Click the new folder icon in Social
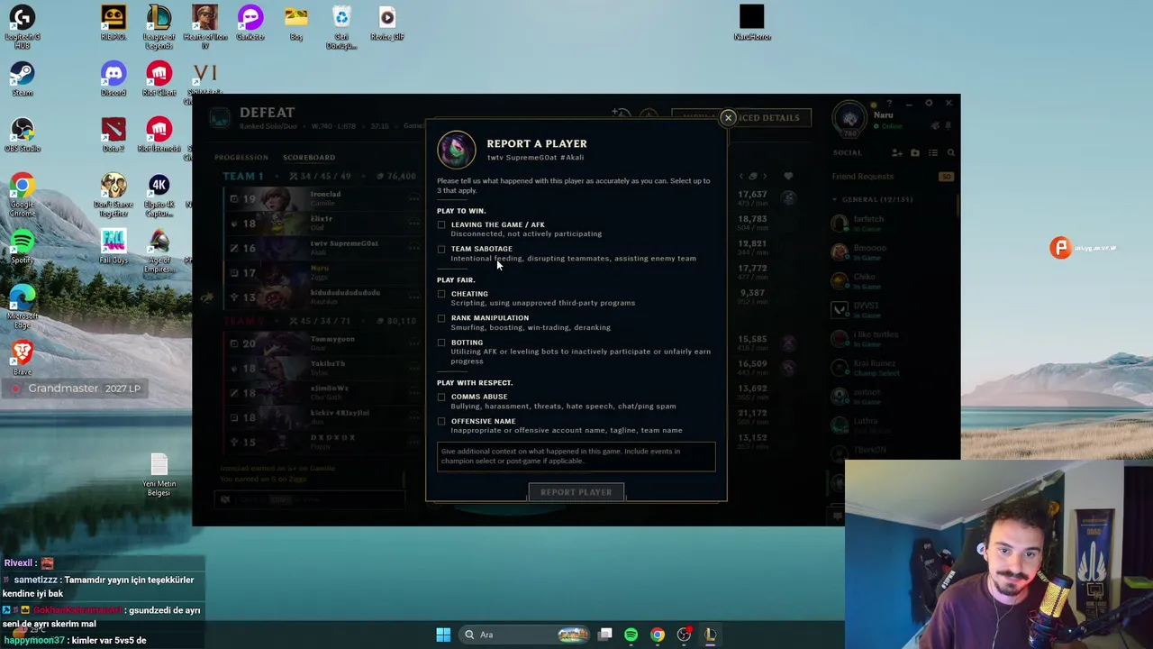The height and width of the screenshot is (649, 1153). pos(915,153)
